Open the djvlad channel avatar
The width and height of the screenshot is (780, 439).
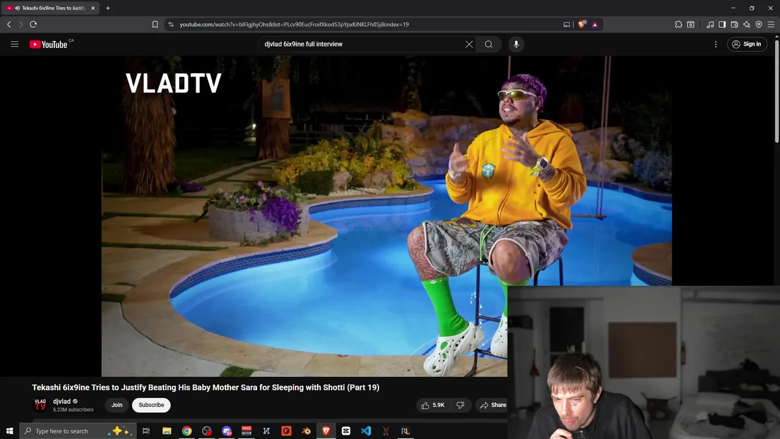40,405
